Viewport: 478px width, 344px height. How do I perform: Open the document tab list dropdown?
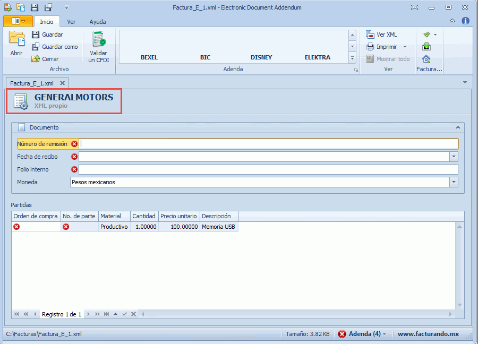pyautogui.click(x=465, y=82)
